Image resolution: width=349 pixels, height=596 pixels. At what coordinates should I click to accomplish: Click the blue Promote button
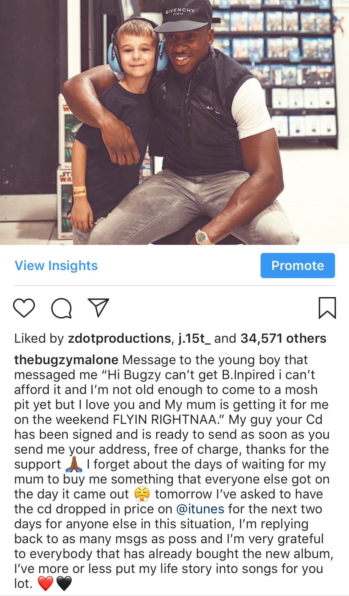298,265
